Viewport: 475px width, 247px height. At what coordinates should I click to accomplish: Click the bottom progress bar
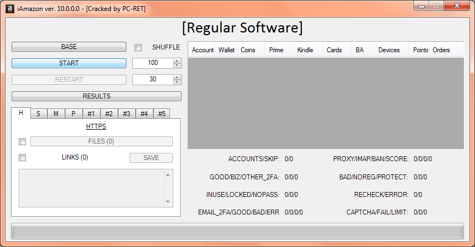(237, 231)
